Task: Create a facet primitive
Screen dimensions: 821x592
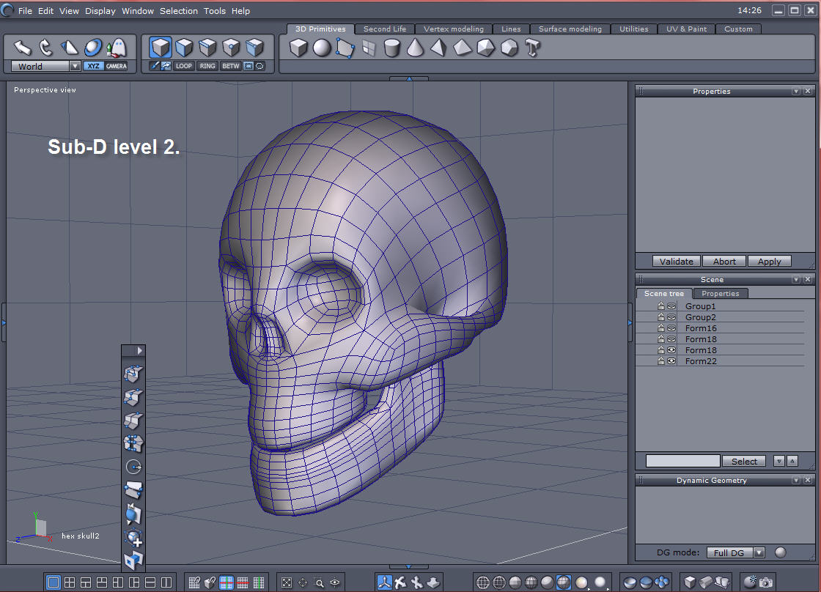Action: coord(345,48)
